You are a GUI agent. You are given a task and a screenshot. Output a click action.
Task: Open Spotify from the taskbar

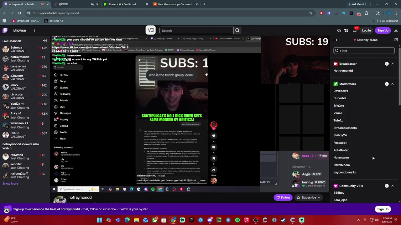[237, 220]
